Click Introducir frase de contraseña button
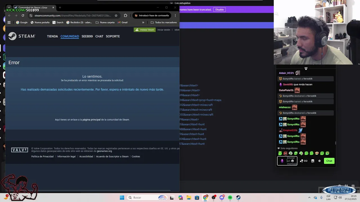The width and height of the screenshot is (360, 202). [152, 15]
